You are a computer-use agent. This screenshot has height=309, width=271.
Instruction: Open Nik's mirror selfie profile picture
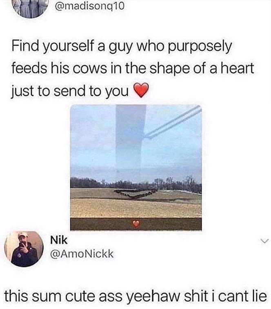pyautogui.click(x=24, y=249)
